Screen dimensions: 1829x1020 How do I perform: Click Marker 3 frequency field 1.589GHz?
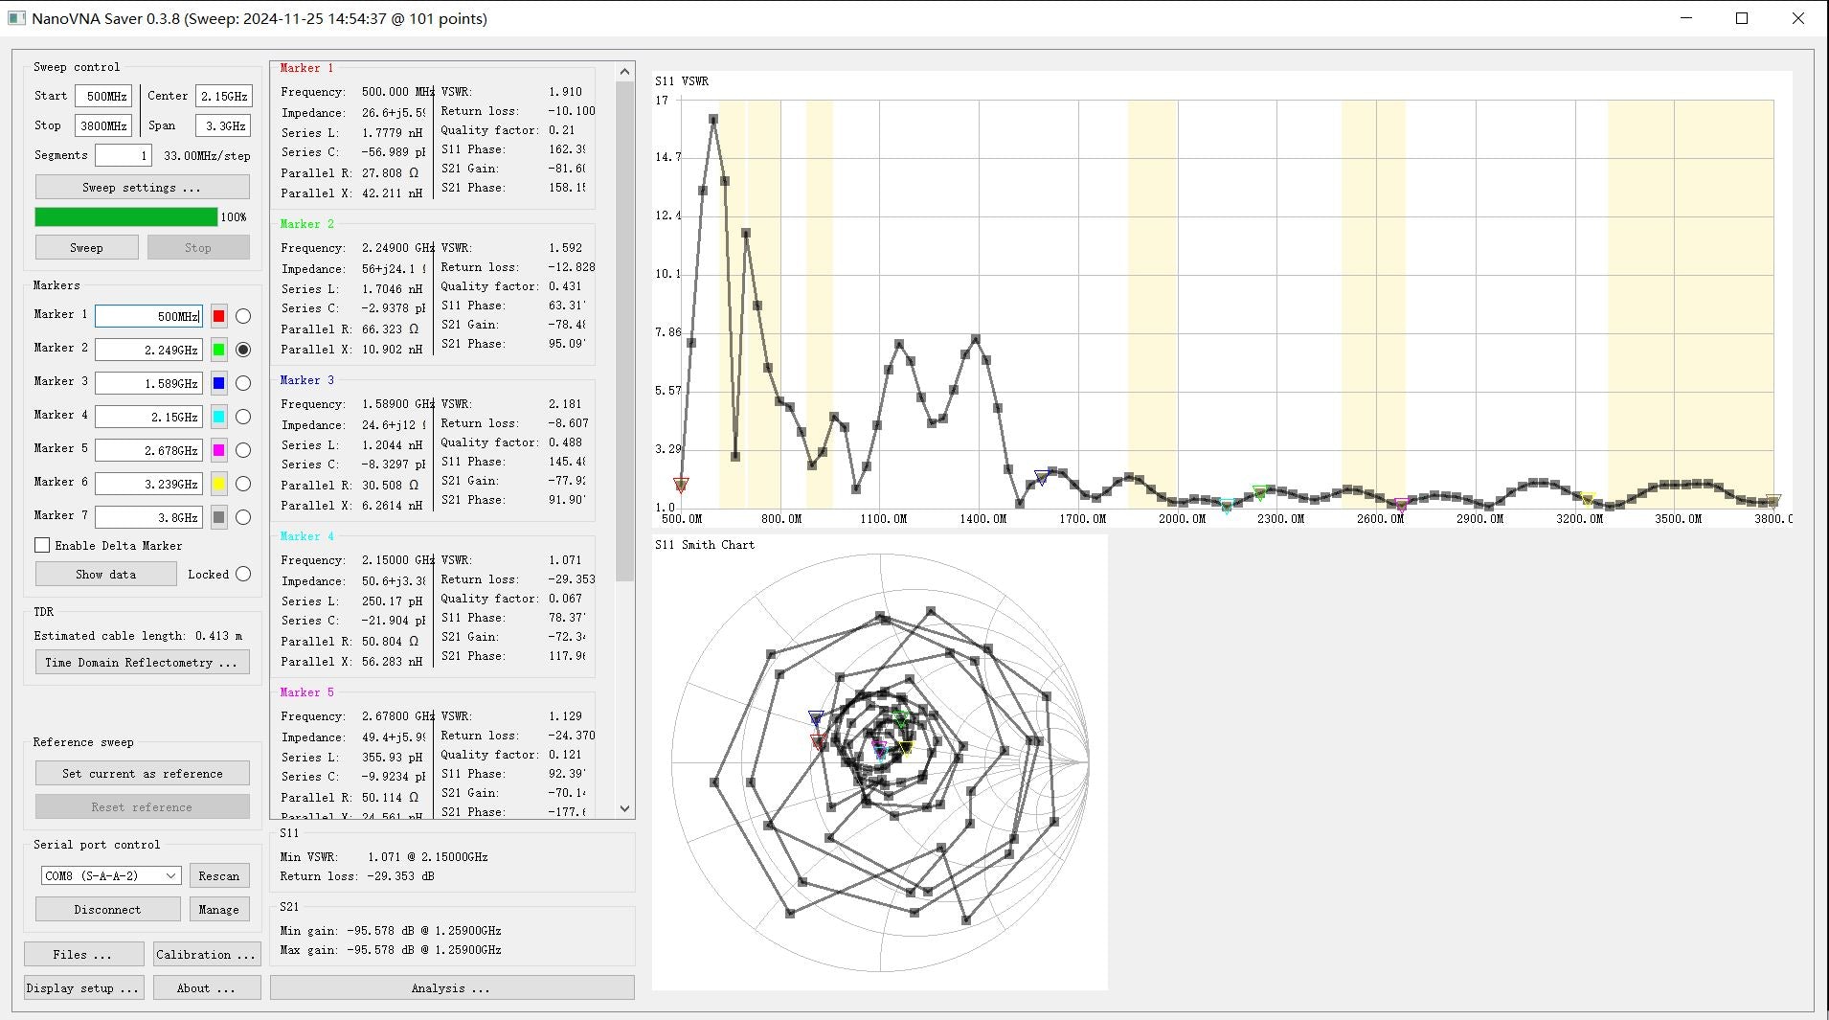(x=148, y=383)
